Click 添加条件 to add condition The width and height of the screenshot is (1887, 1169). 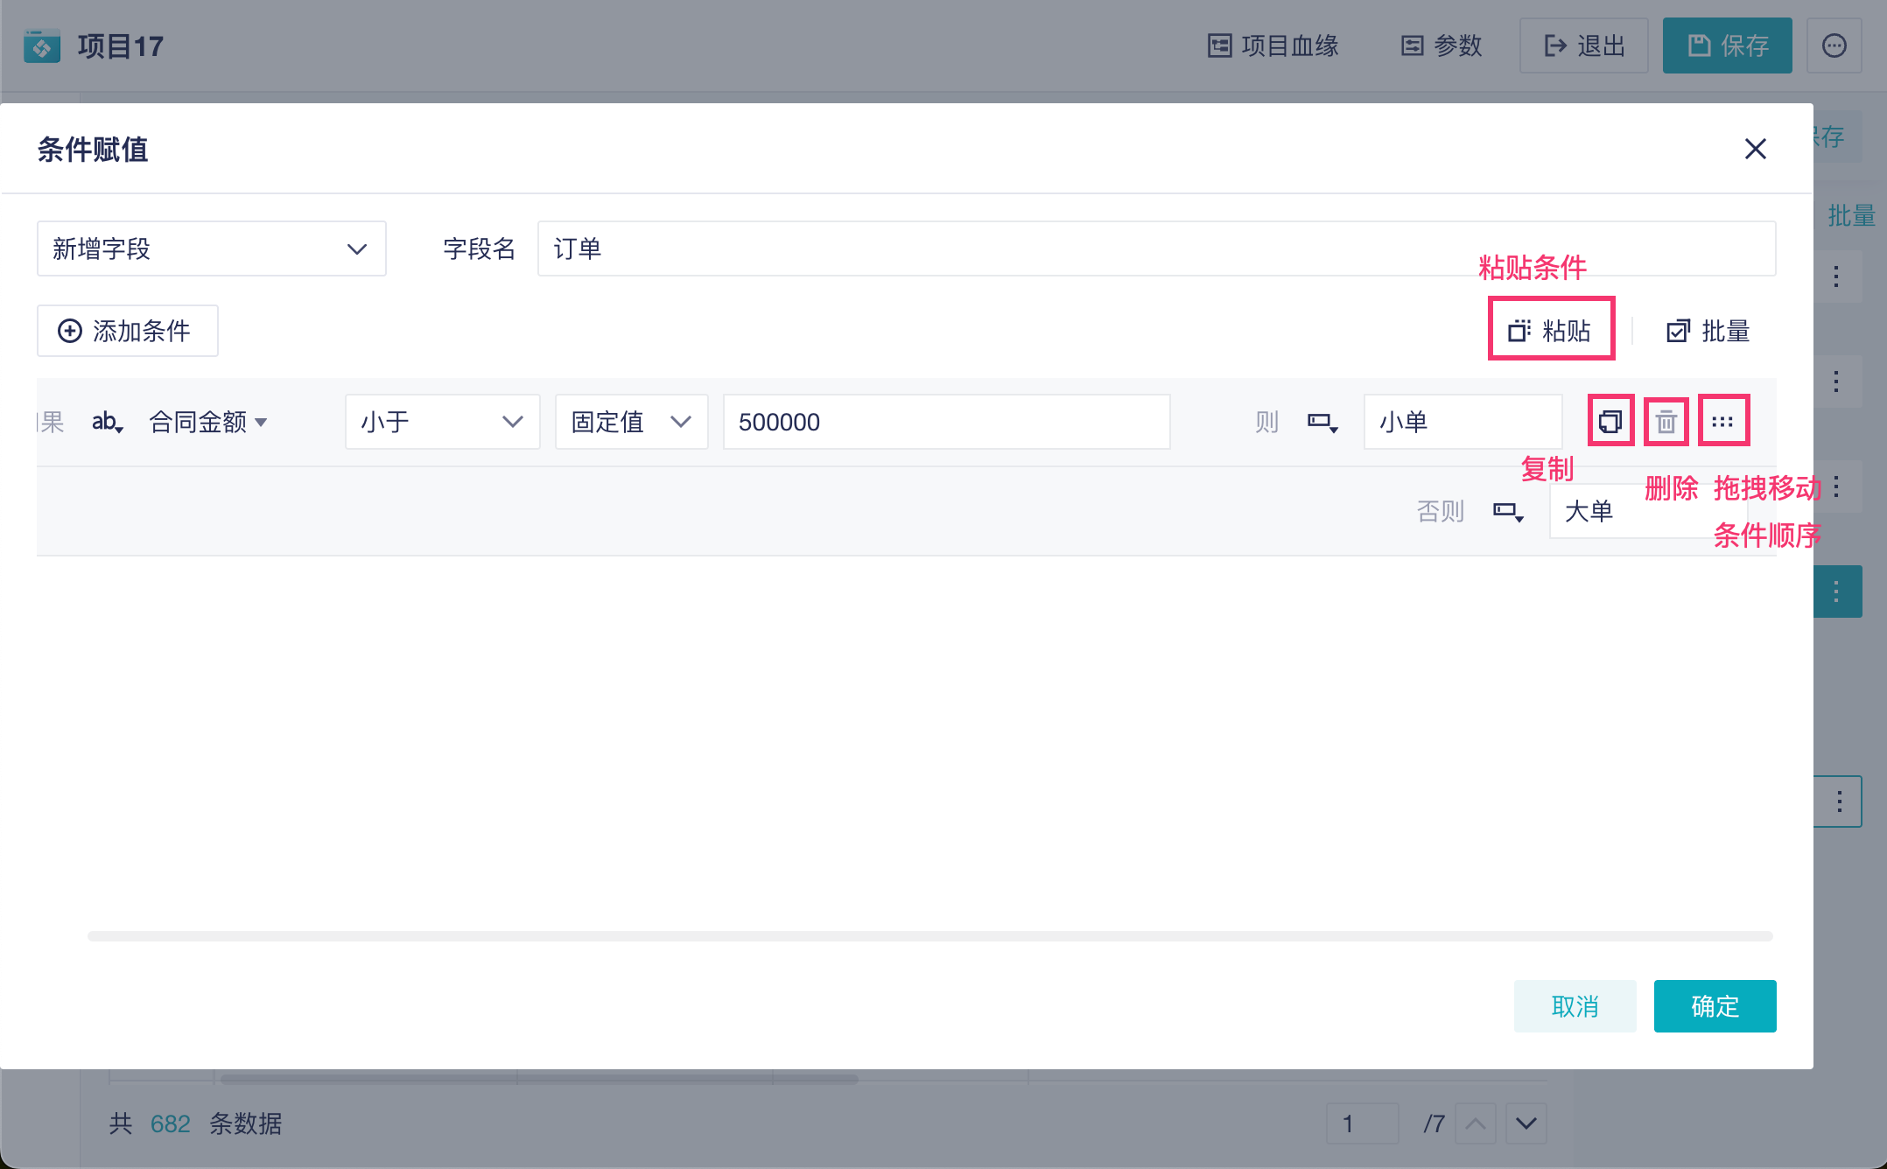pyautogui.click(x=127, y=331)
